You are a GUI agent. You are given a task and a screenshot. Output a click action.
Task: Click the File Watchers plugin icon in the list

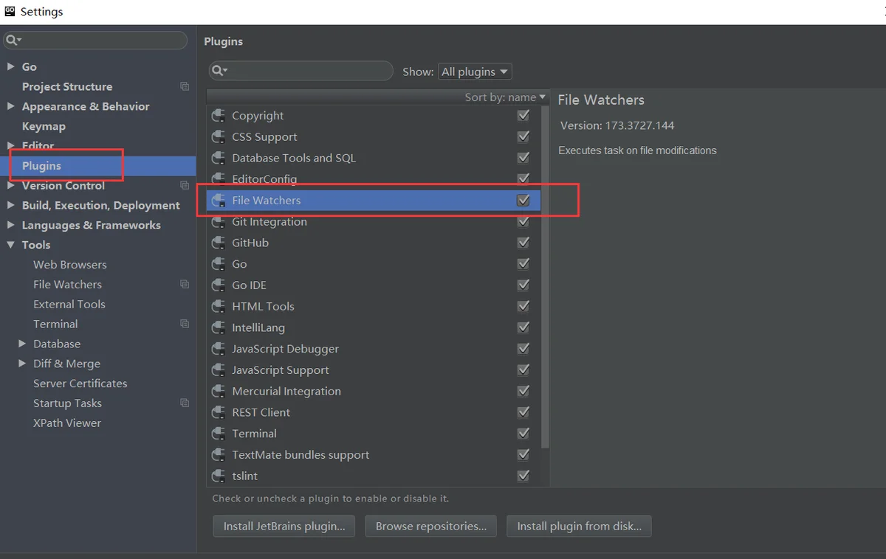pyautogui.click(x=218, y=201)
